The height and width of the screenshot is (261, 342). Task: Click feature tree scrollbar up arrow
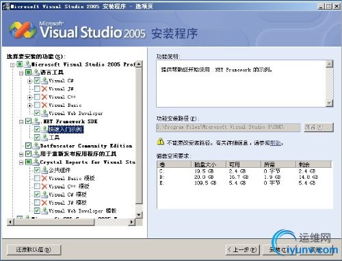point(139,64)
